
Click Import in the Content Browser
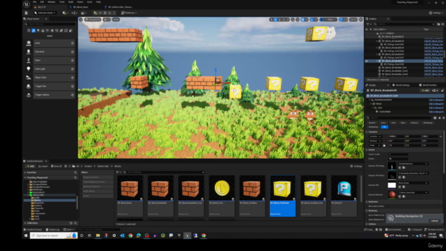coord(43,166)
